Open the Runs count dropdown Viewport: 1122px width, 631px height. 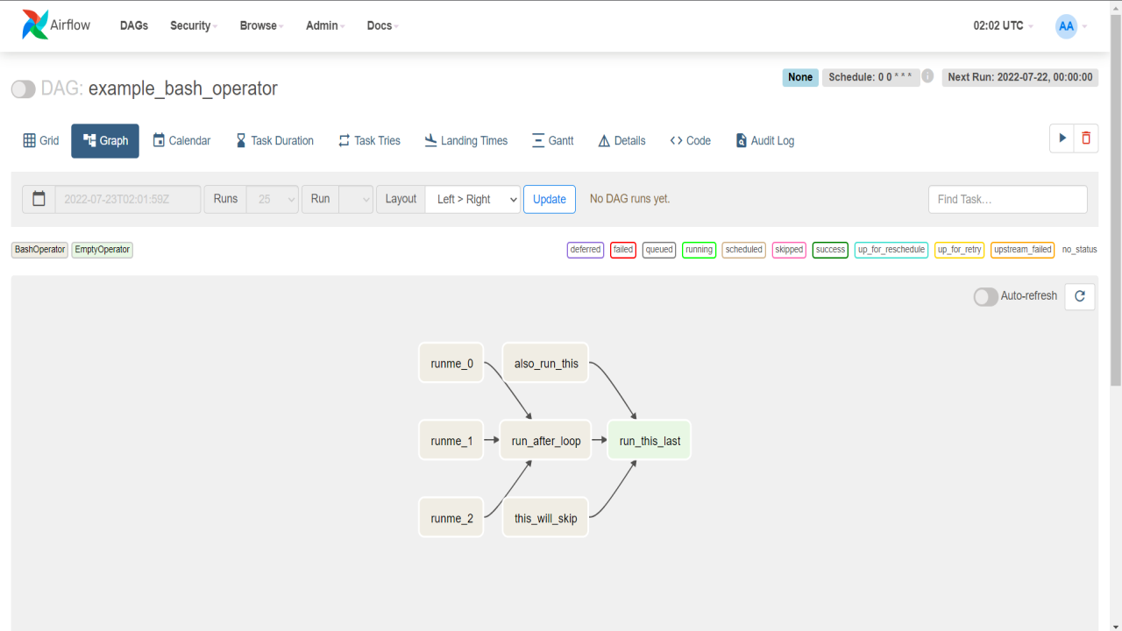pos(273,199)
